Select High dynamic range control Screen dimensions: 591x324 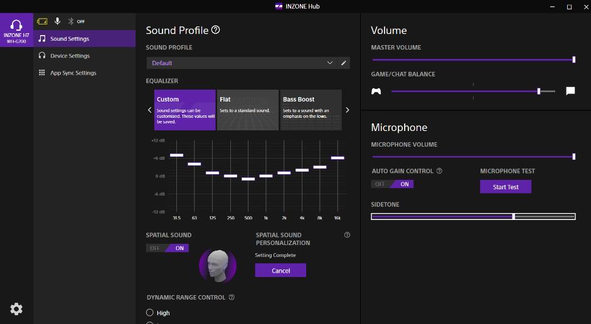tap(150, 313)
